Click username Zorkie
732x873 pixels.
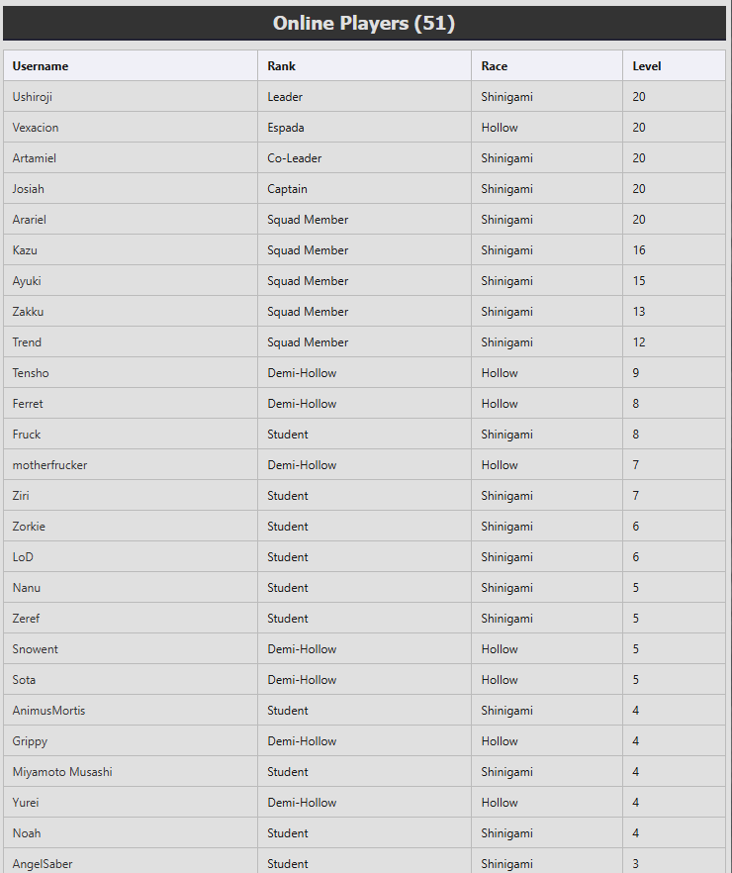tap(29, 527)
